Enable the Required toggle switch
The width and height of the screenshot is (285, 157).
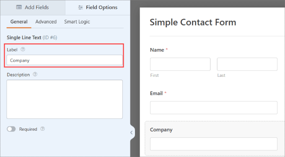coord(11,129)
